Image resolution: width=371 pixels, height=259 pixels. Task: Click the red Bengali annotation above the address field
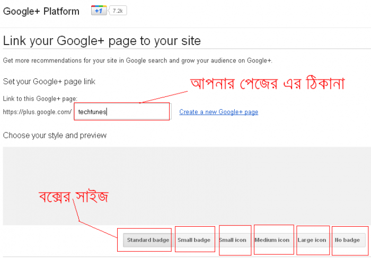(x=267, y=84)
